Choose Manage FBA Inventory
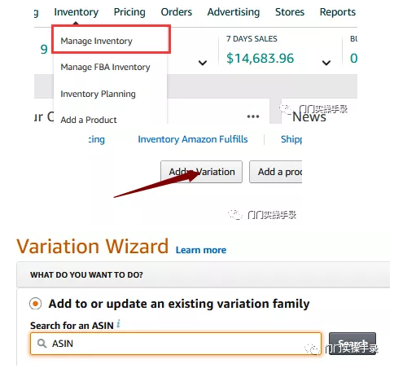Screen dimensions: 416x377 click(105, 67)
